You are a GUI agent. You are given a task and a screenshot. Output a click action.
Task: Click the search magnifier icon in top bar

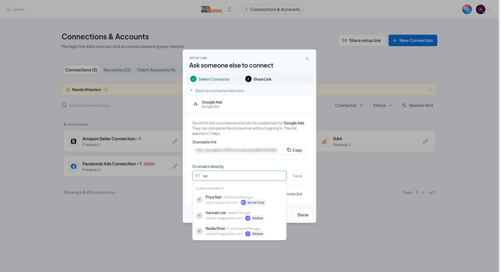8,9
